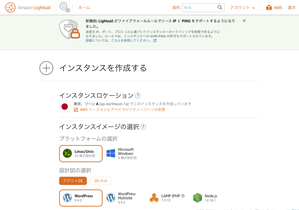Screen dimensions: 299x210
Task: Select the WordPress Multisite blueprint
Action: [121, 198]
